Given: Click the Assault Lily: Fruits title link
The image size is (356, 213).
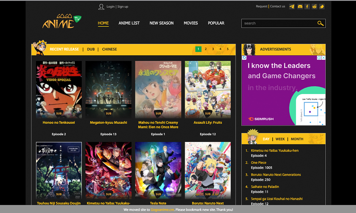Looking at the screenshot, I should pyautogui.click(x=208, y=122).
